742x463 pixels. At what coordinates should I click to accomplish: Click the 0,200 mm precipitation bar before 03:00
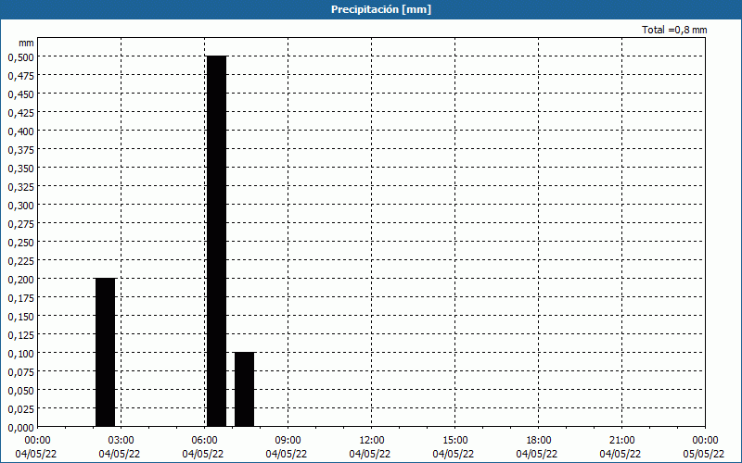[x=106, y=353]
